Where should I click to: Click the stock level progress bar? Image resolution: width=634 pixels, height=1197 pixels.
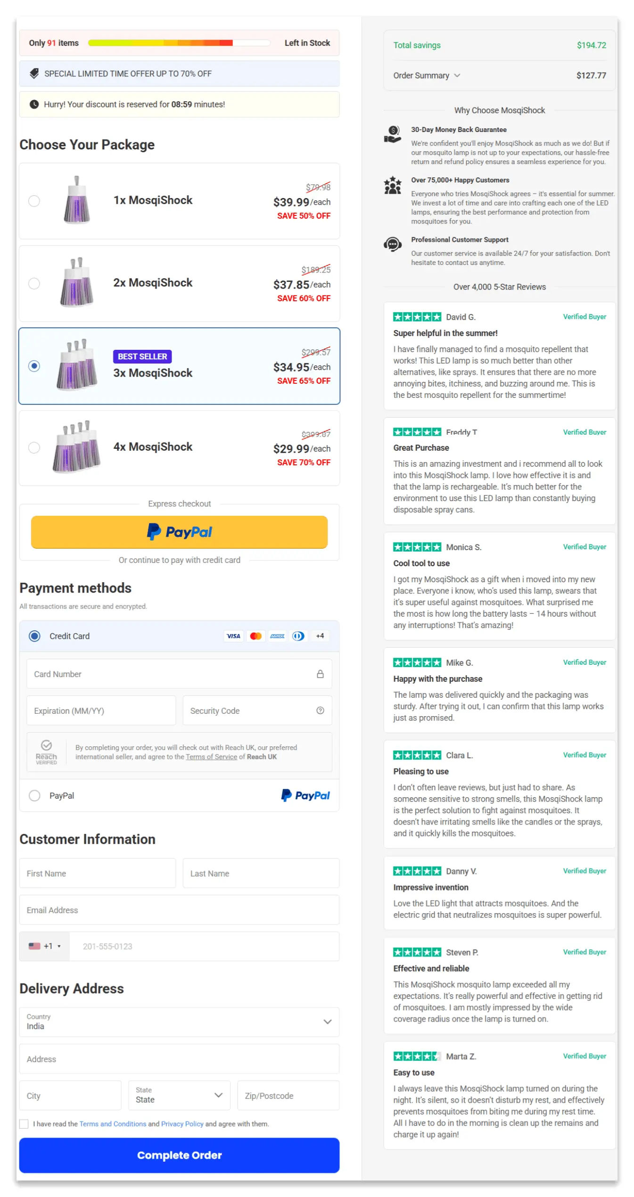click(179, 42)
